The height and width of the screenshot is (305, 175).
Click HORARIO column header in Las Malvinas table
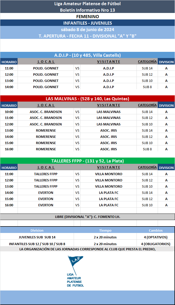[x=9, y=105]
